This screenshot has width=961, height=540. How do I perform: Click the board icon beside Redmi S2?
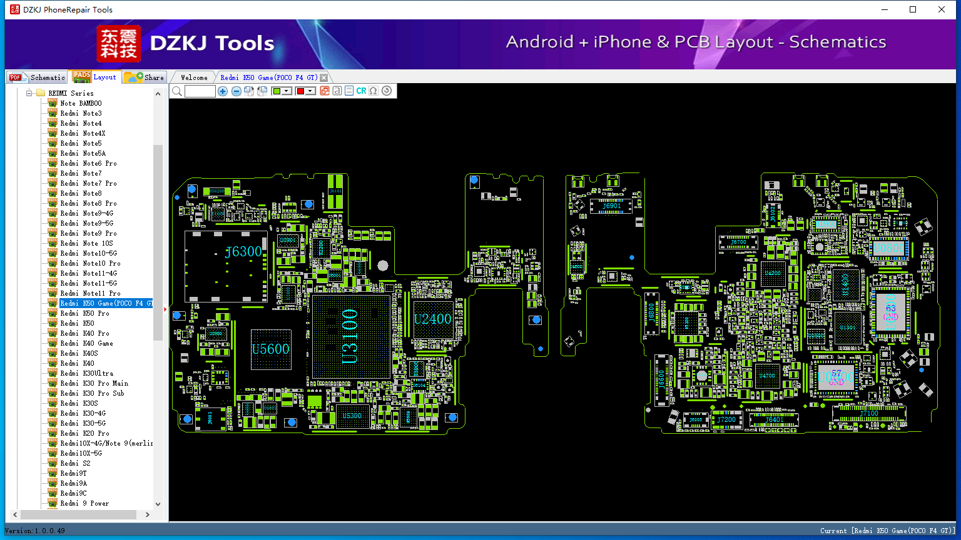[53, 463]
